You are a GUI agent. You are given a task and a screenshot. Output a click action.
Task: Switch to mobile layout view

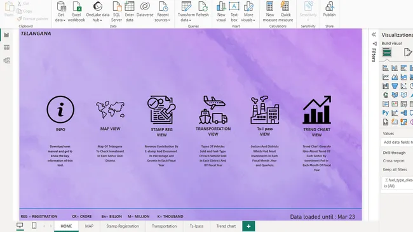pyautogui.click(x=34, y=226)
